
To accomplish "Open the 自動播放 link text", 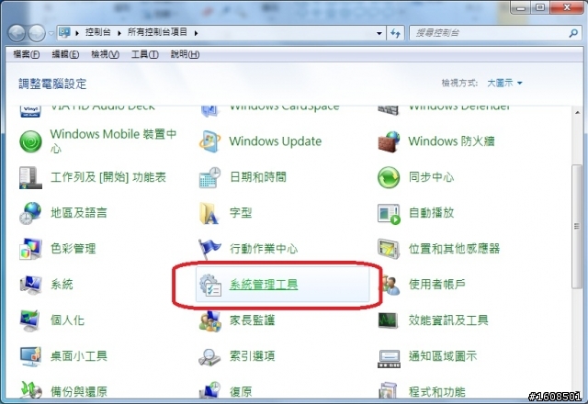I will [x=431, y=213].
